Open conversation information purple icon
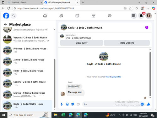This screenshot has height=118, width=157. coord(147,27)
